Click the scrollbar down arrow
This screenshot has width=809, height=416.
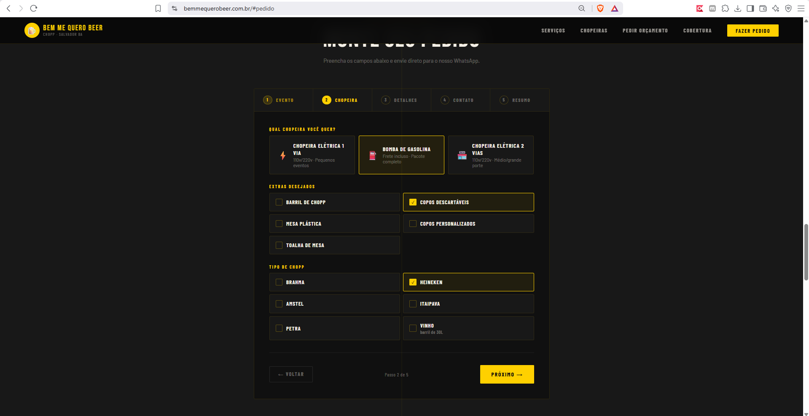click(806, 413)
